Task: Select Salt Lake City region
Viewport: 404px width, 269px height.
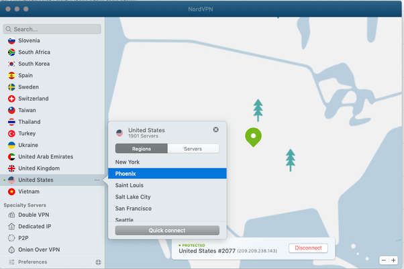Action: (167, 197)
